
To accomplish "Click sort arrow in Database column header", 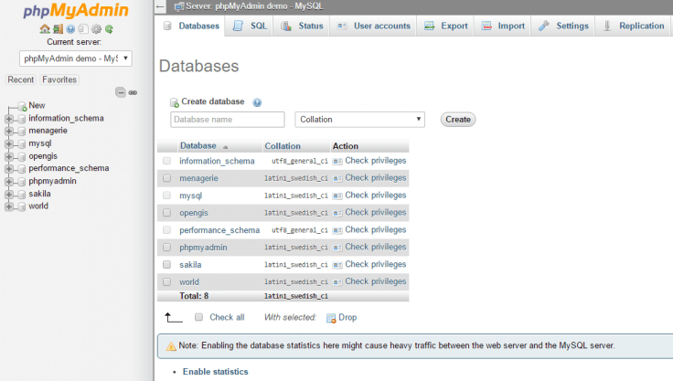I will click(225, 147).
